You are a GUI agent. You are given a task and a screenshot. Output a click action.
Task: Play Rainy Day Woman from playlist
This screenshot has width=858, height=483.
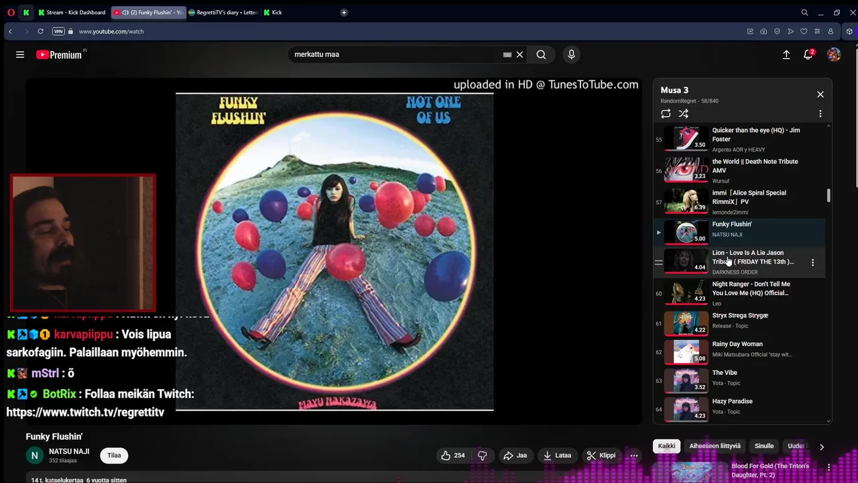pyautogui.click(x=740, y=352)
